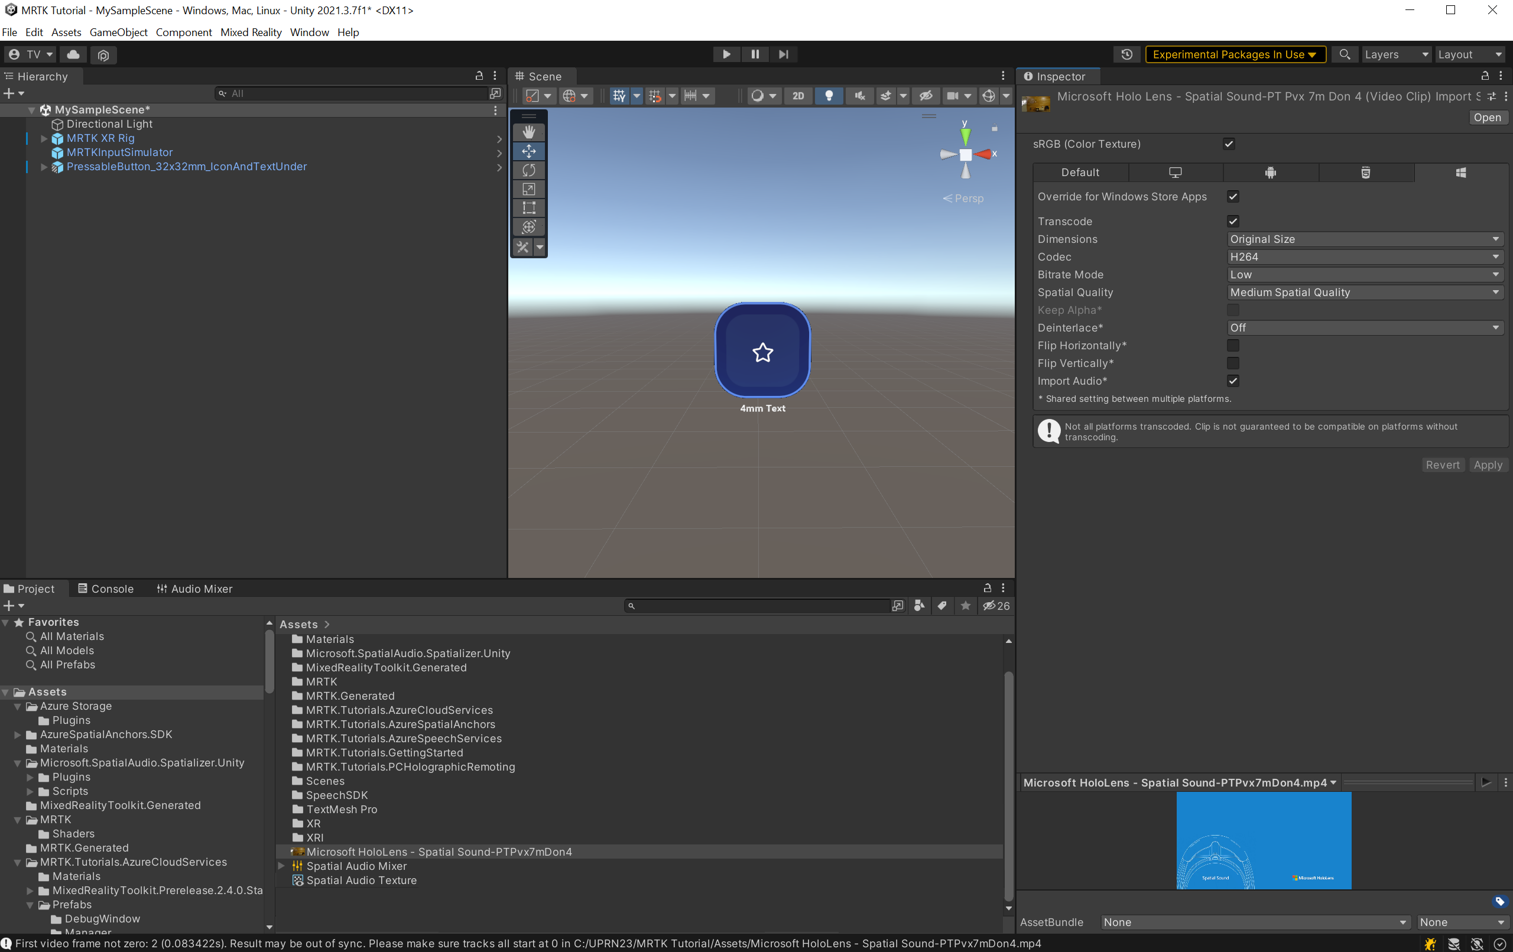Image resolution: width=1513 pixels, height=952 pixels.
Task: Switch to the Console tab
Action: (106, 589)
